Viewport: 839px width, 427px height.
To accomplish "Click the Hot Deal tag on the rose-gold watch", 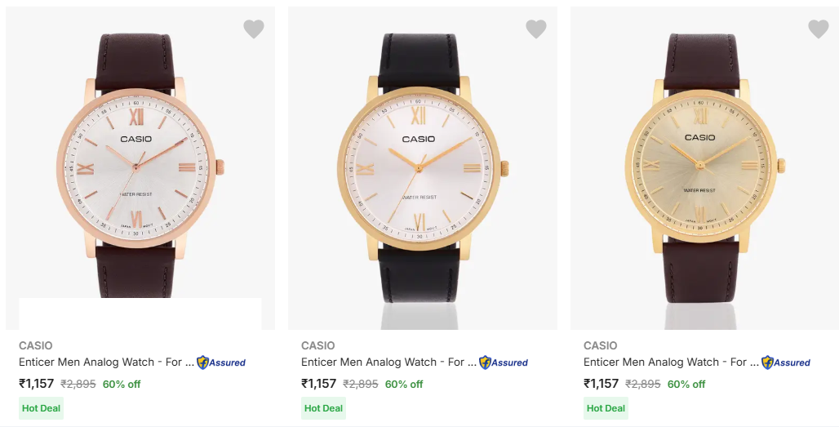I will point(41,408).
